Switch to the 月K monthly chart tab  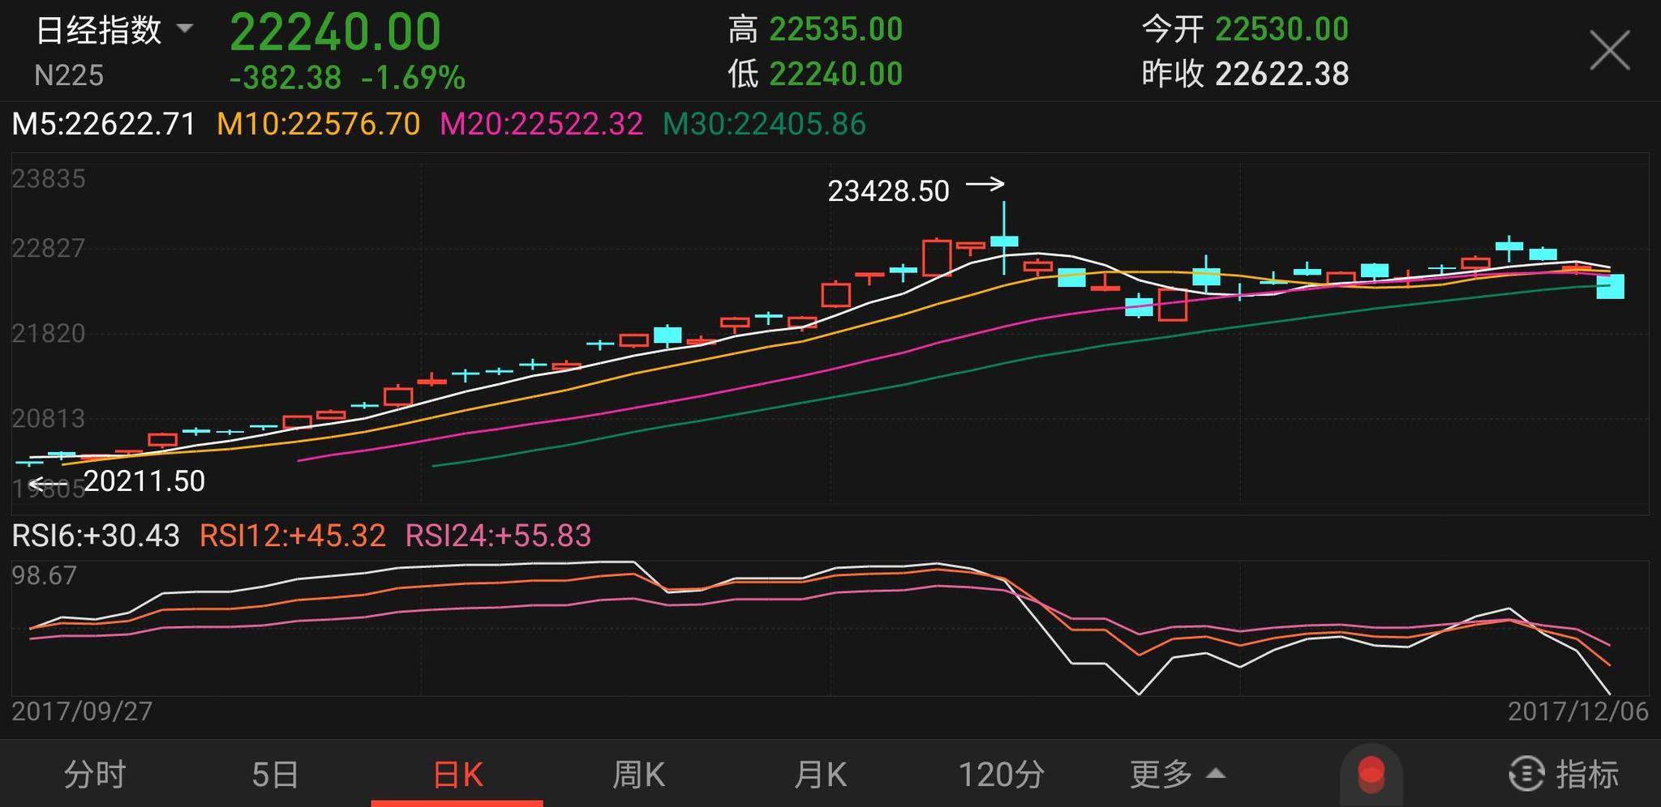pyautogui.click(x=821, y=774)
